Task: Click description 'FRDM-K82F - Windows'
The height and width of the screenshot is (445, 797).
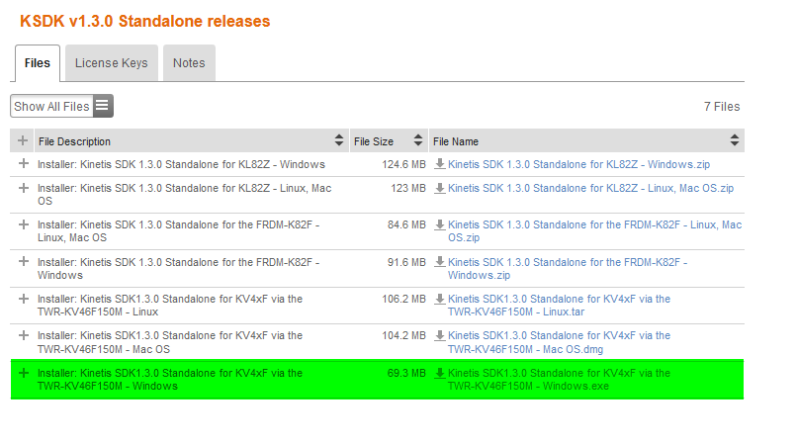Action: [178, 269]
